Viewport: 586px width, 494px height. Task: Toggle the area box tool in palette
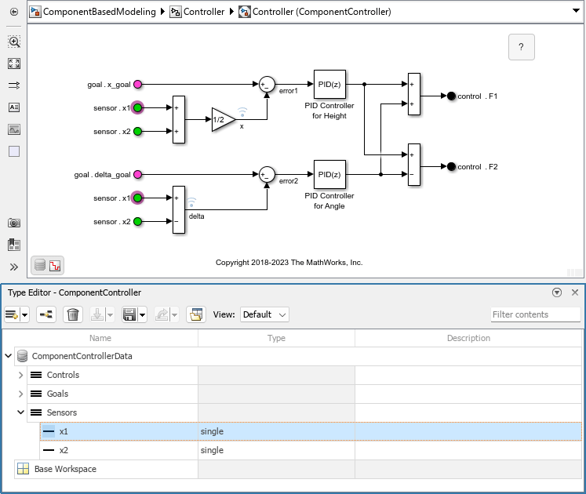coord(14,151)
